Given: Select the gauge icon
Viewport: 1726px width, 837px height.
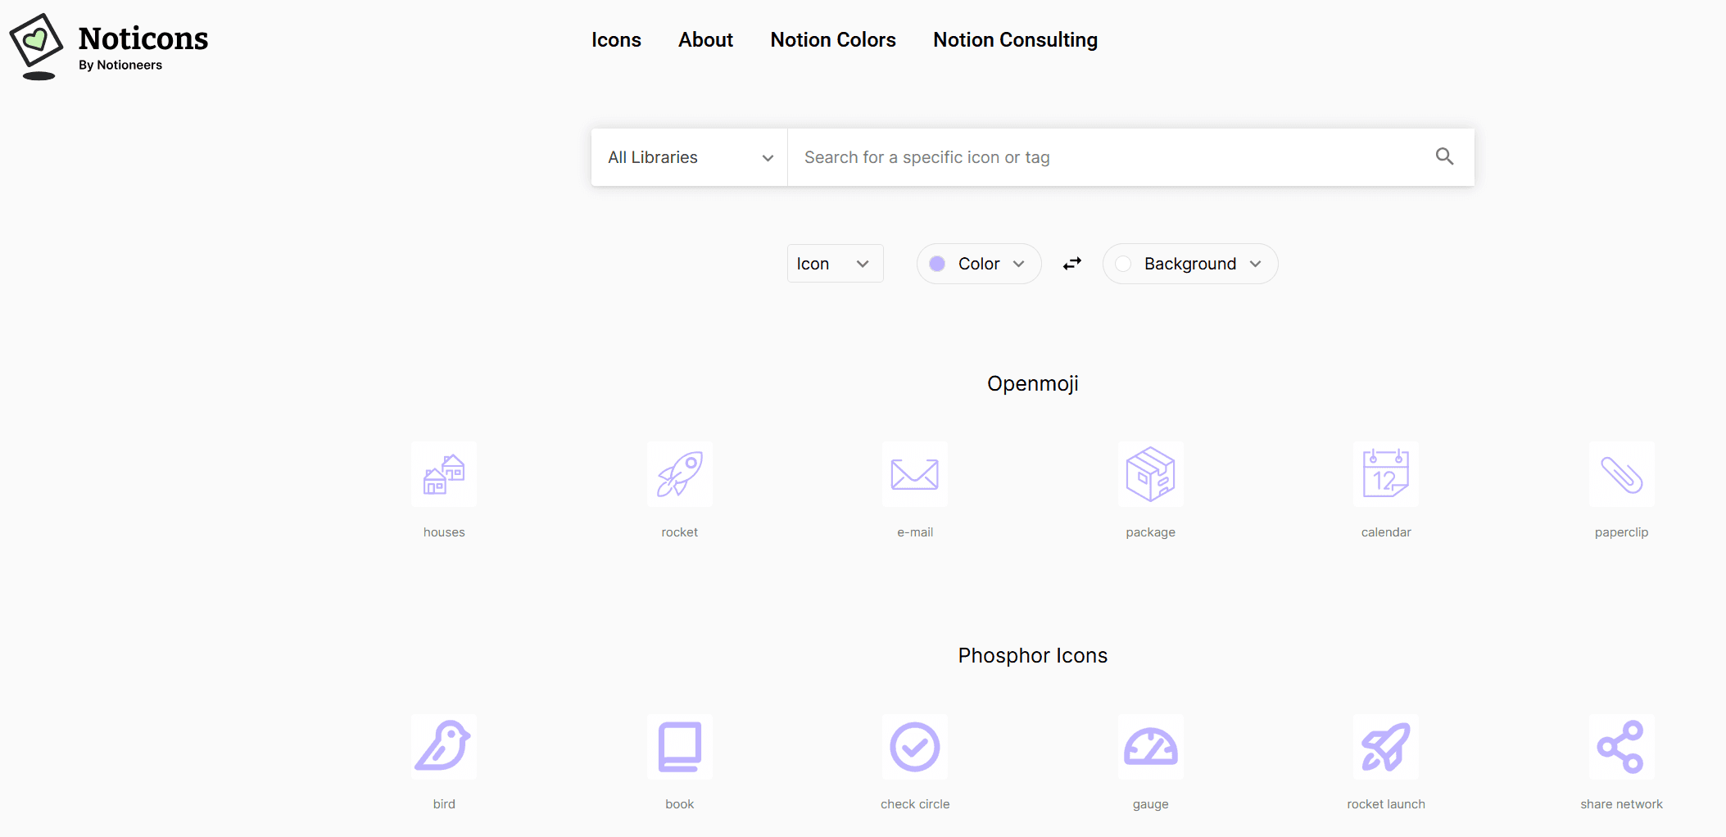Looking at the screenshot, I should 1151,747.
